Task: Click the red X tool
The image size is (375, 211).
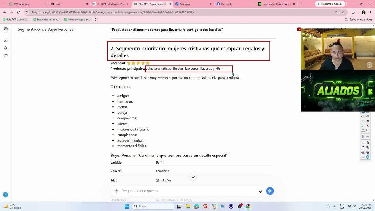Action: point(368,126)
